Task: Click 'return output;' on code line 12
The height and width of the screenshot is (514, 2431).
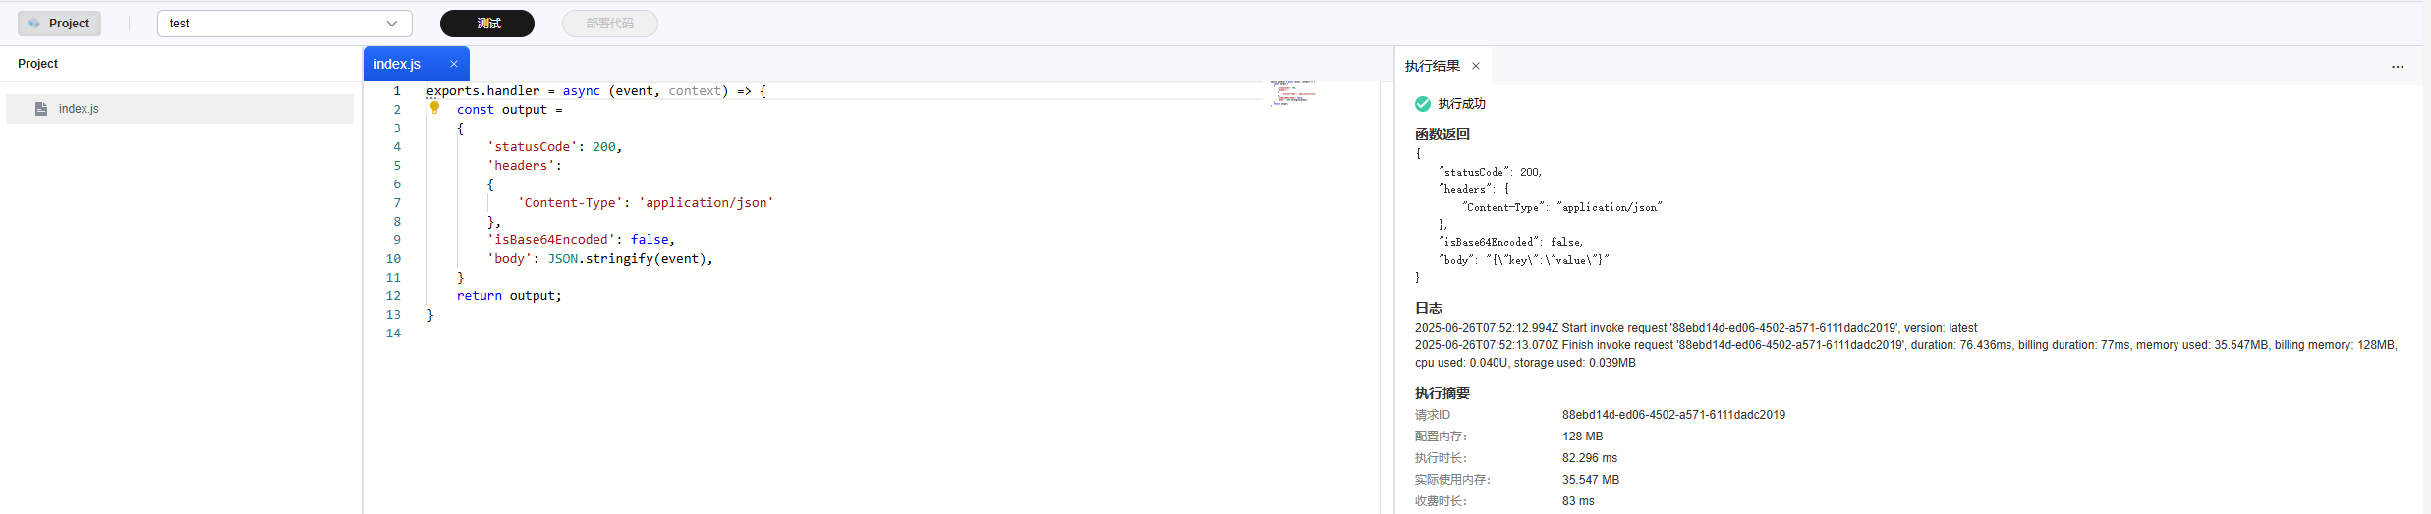Action: [x=509, y=296]
